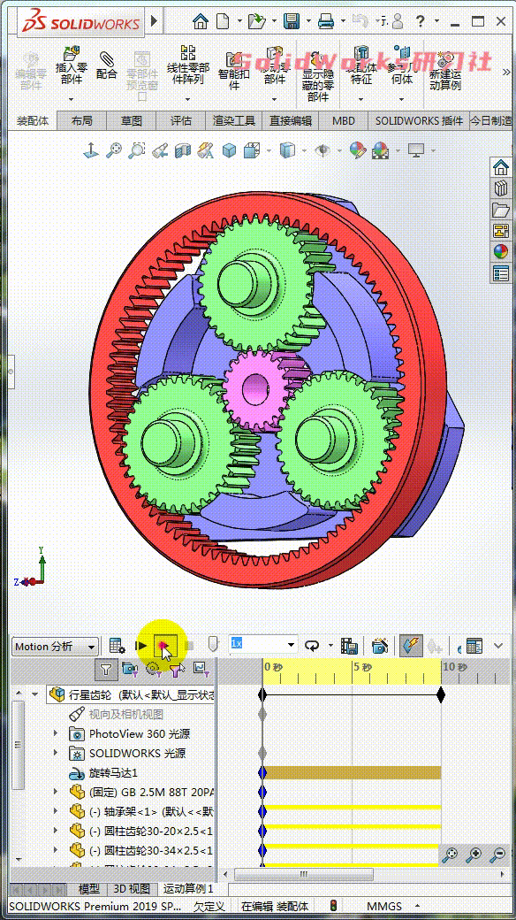This screenshot has width=516, height=920.
Task: Expand the SOLIDWORKS 光源 tree node
Action: tap(56, 753)
